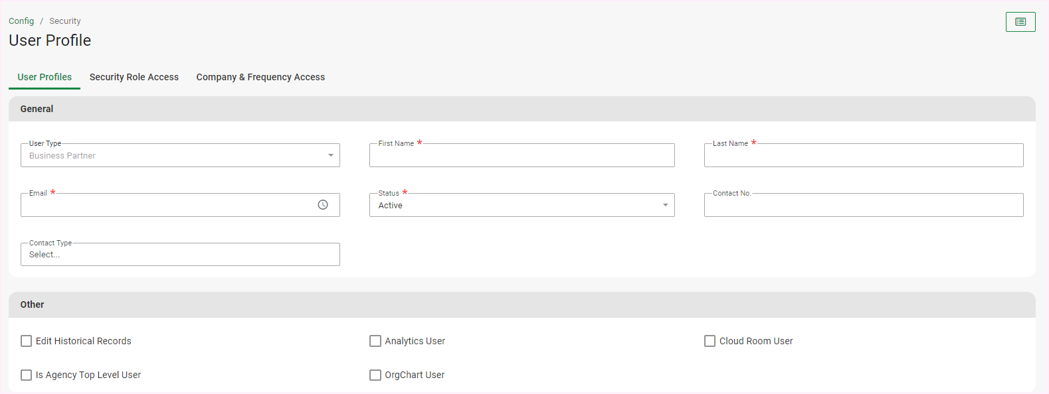The height and width of the screenshot is (394, 1049).
Task: Tick the Cloud Room User checkbox
Action: pos(710,341)
